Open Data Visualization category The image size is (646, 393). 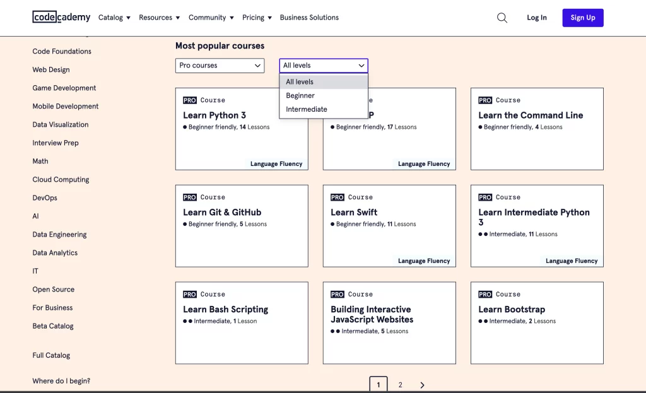click(x=61, y=124)
